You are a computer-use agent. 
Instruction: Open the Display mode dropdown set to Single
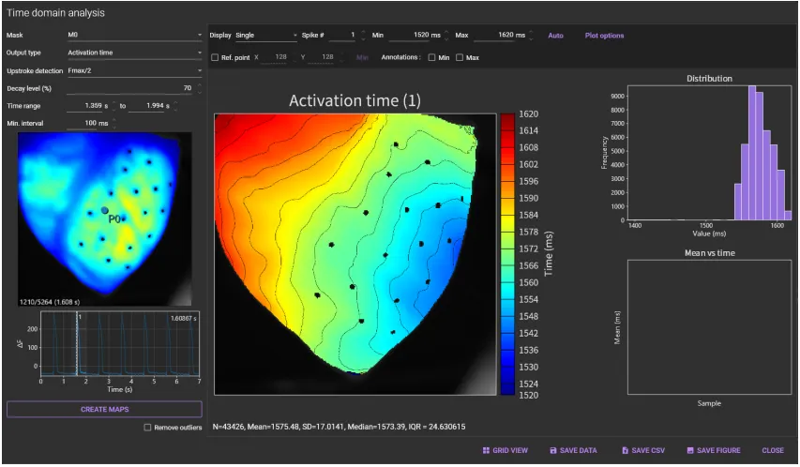[265, 36]
